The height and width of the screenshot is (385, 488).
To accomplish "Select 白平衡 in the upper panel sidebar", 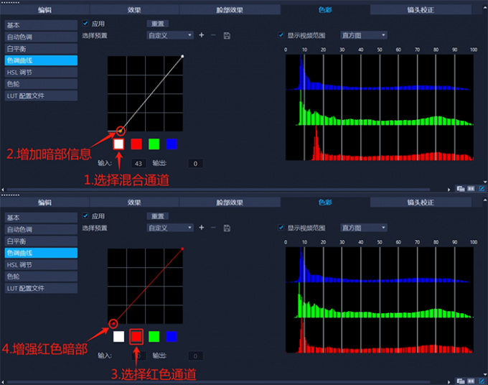I will 41,49.
